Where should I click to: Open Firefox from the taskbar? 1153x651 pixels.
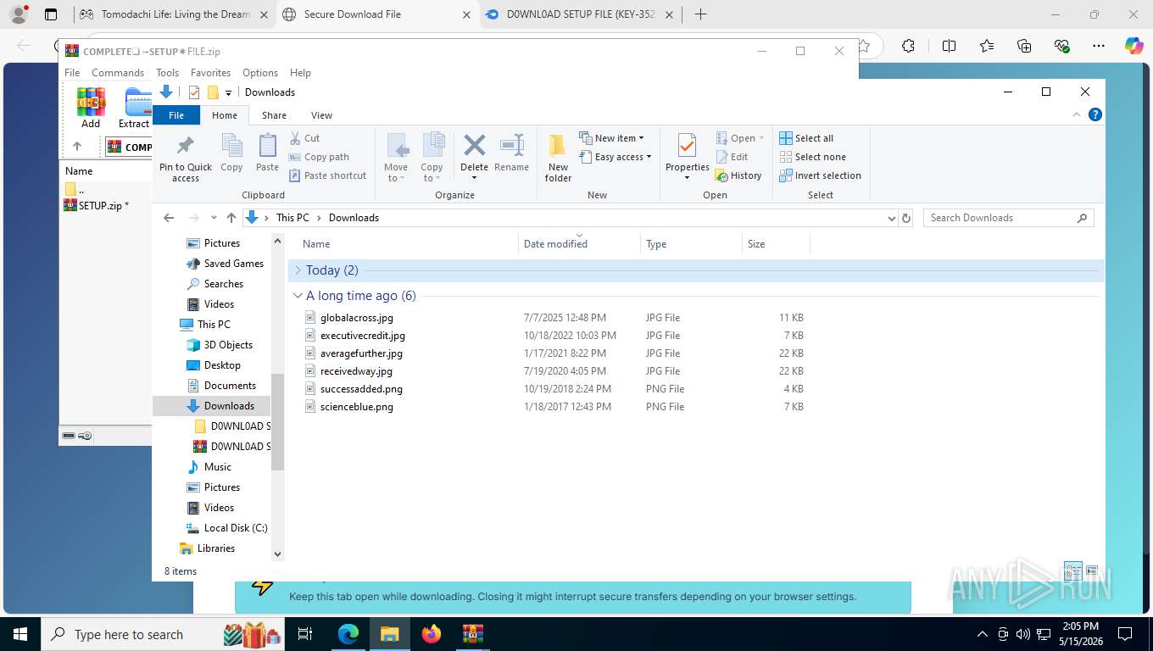point(432,634)
